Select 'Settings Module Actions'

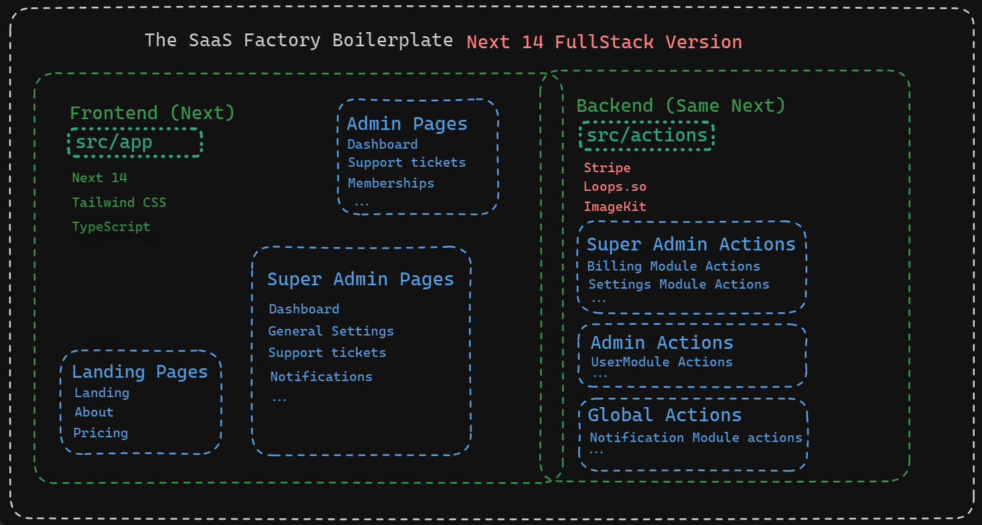click(x=679, y=284)
